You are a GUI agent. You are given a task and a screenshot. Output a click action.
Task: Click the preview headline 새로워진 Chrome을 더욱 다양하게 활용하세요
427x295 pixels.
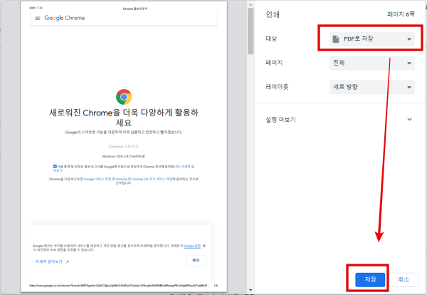(x=124, y=118)
